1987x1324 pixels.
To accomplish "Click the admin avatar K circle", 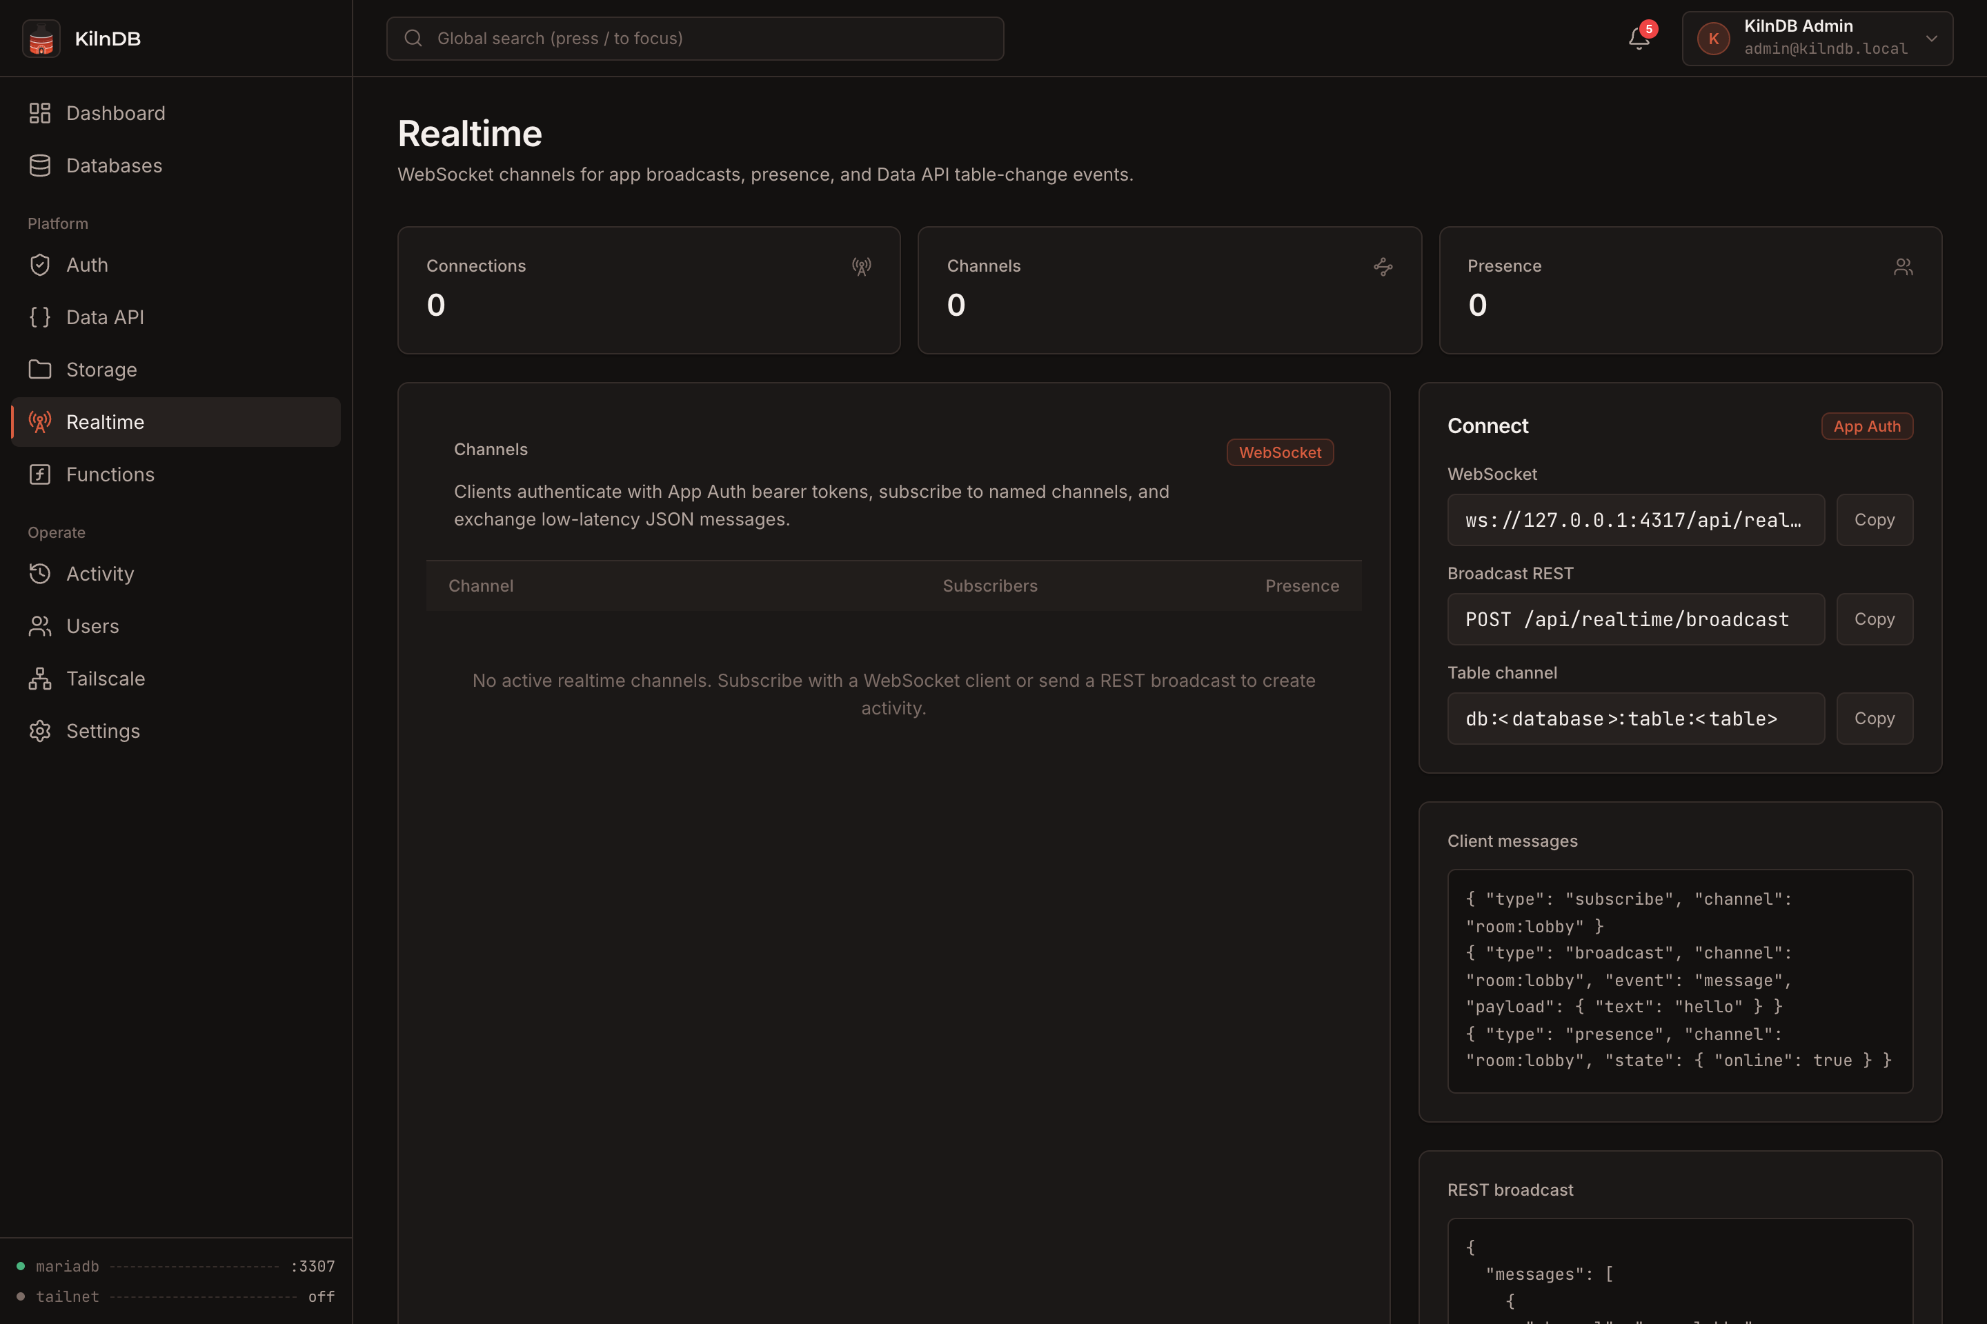I will (x=1713, y=39).
